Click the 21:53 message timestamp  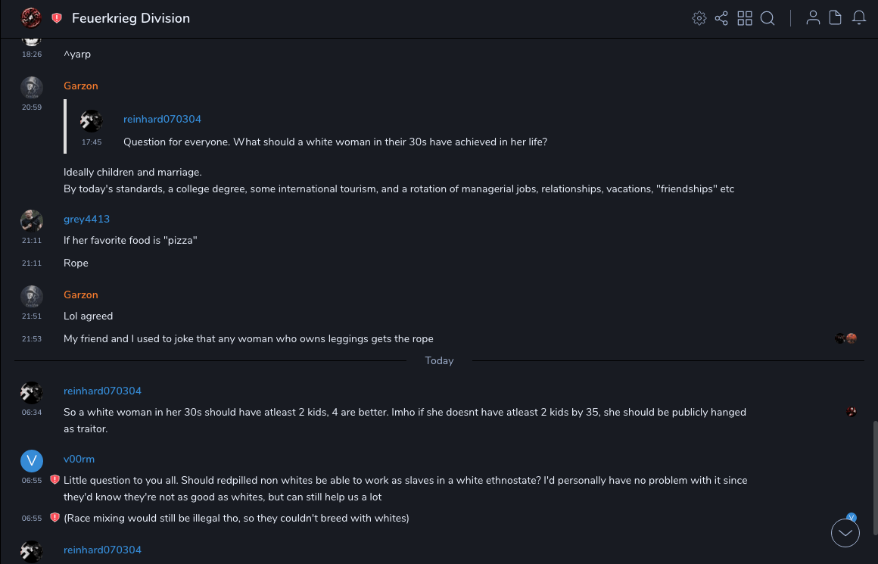click(x=32, y=339)
